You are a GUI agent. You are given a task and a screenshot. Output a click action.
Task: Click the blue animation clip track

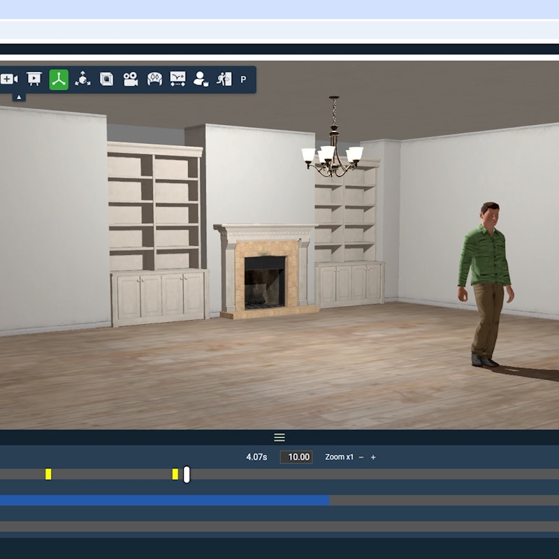coord(164,500)
